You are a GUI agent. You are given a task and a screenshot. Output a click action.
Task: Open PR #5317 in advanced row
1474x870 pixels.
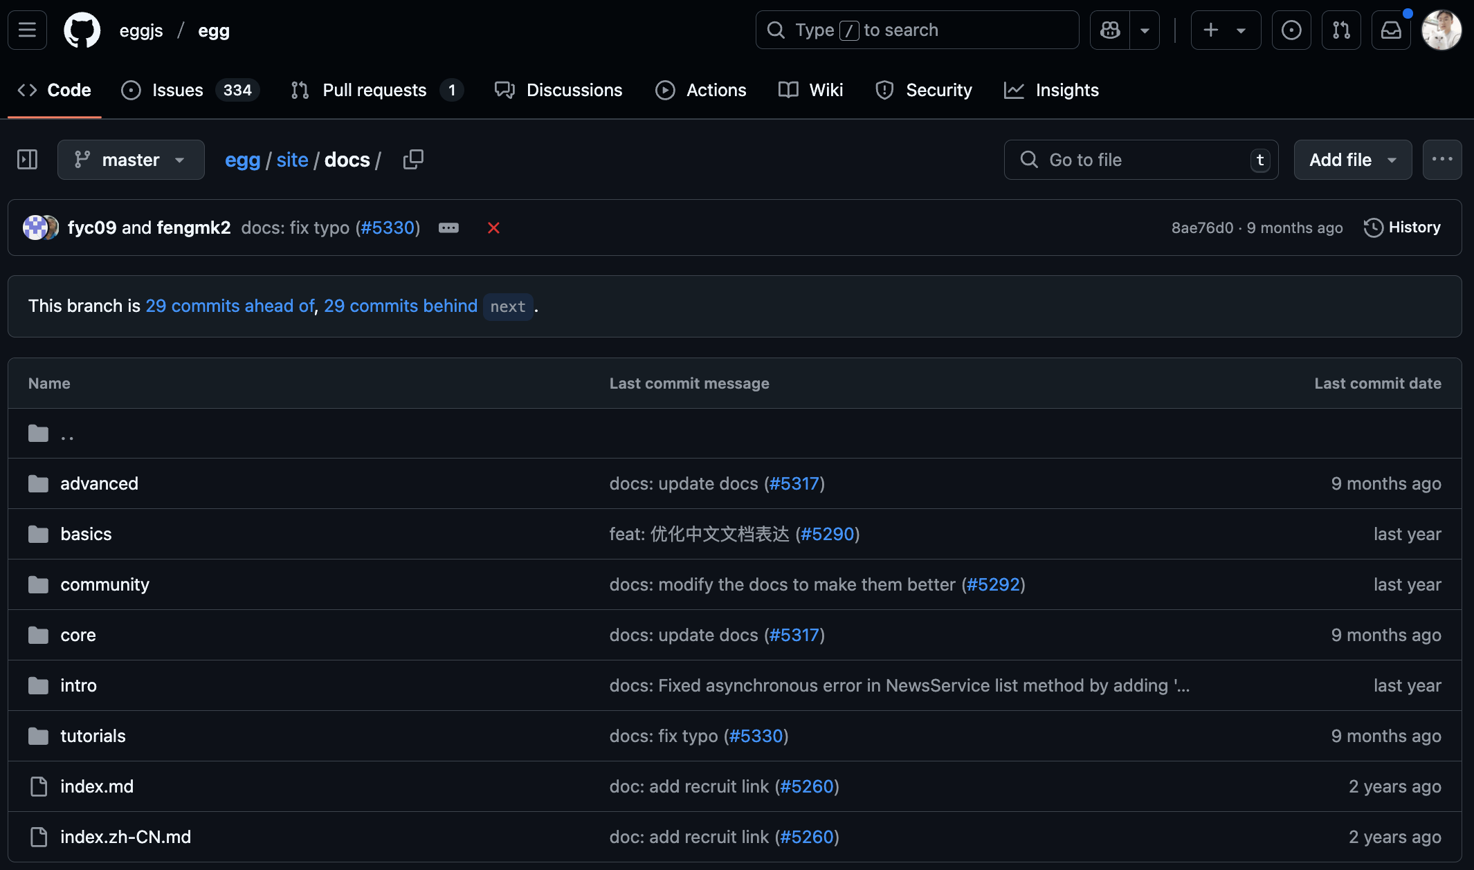point(794,483)
